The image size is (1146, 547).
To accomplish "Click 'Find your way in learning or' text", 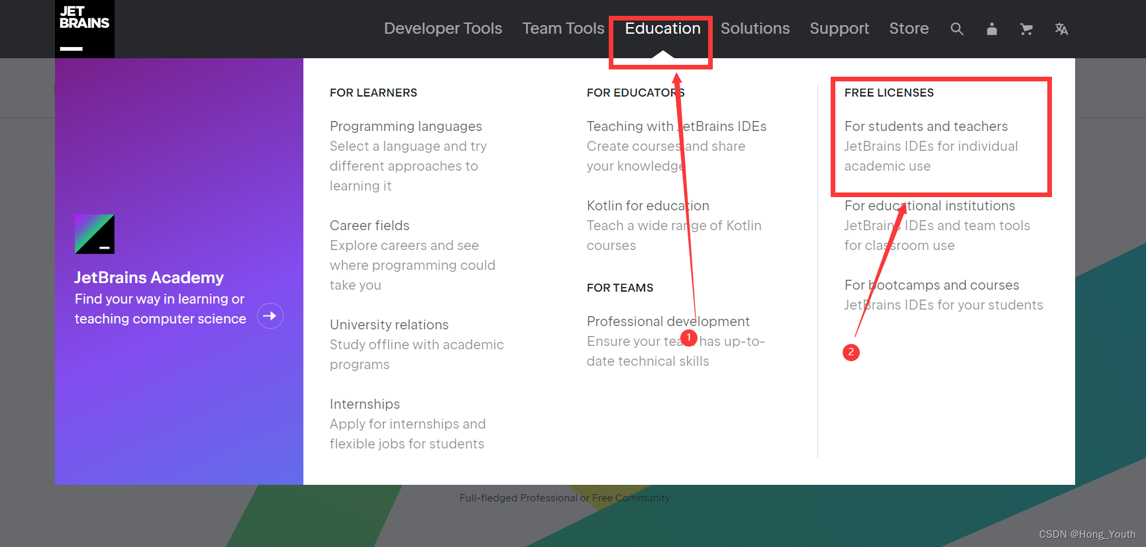I will point(160,299).
